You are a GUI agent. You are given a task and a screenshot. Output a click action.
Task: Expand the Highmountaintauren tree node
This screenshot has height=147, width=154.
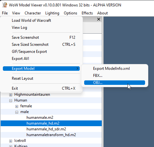pos(11,95)
